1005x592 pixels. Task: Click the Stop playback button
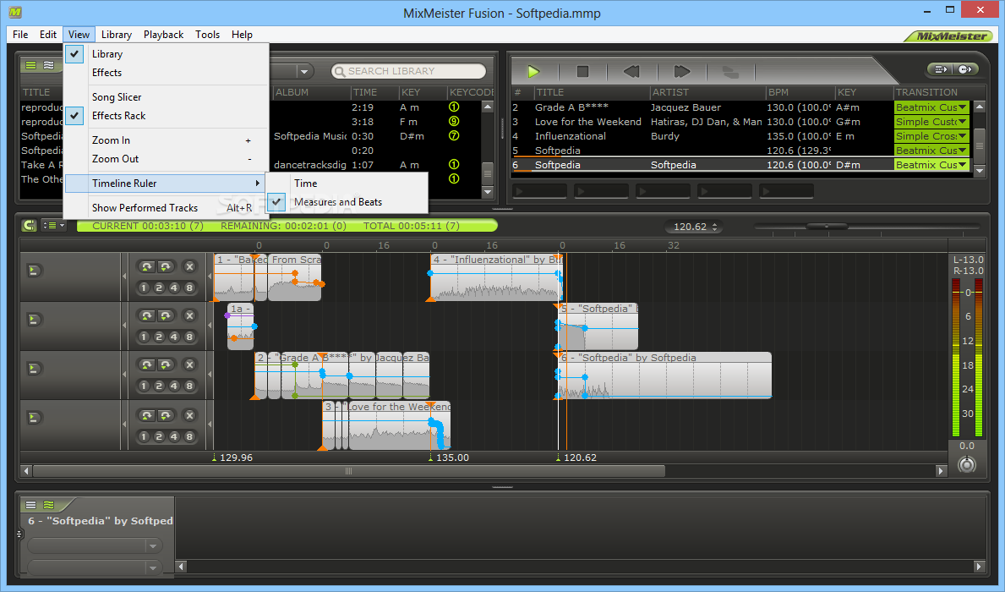(582, 71)
